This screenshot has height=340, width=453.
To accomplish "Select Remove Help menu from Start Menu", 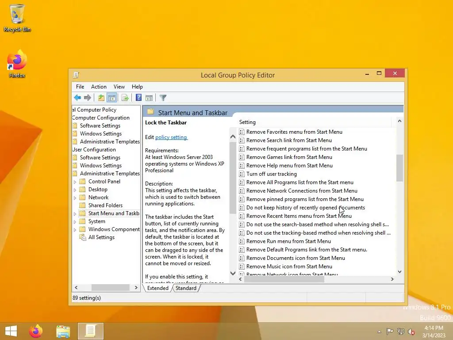I will (289, 166).
